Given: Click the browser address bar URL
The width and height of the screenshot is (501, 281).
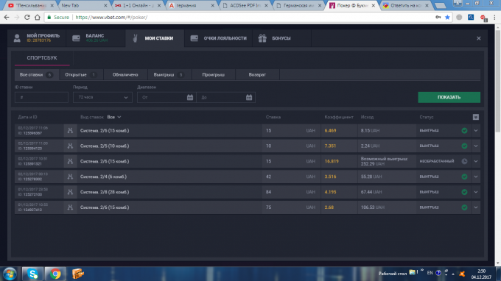Looking at the screenshot, I should (111, 17).
